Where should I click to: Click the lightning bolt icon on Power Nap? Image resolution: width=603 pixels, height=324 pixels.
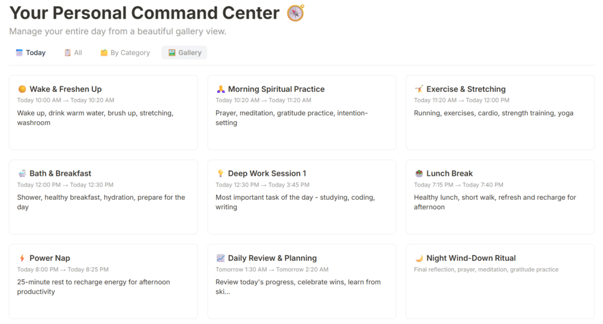click(x=22, y=259)
